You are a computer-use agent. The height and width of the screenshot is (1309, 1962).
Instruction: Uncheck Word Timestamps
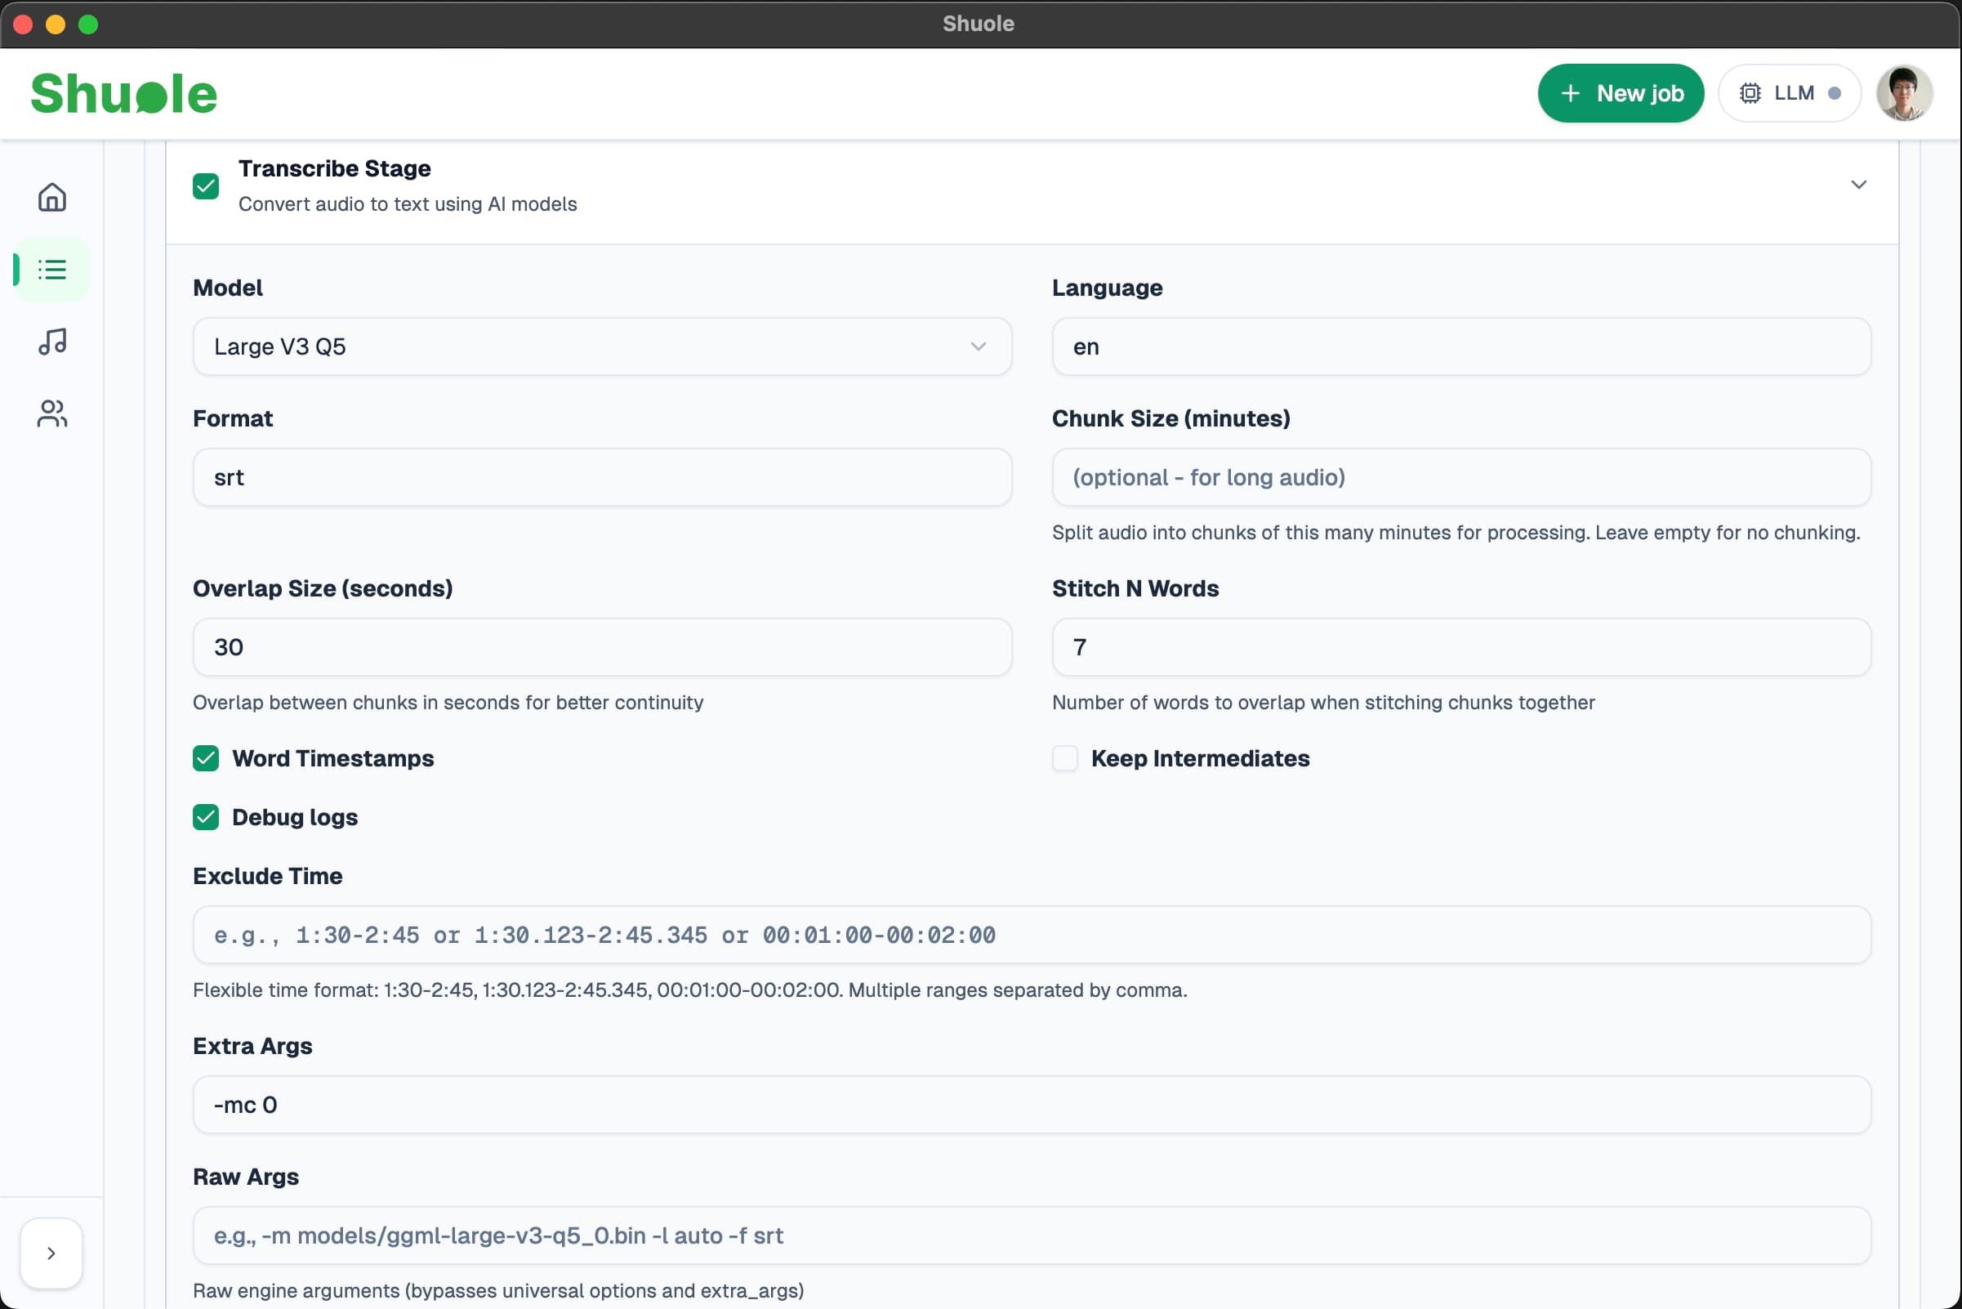pyautogui.click(x=206, y=758)
